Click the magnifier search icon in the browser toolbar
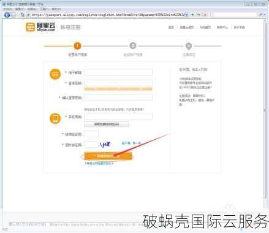 [260, 15]
